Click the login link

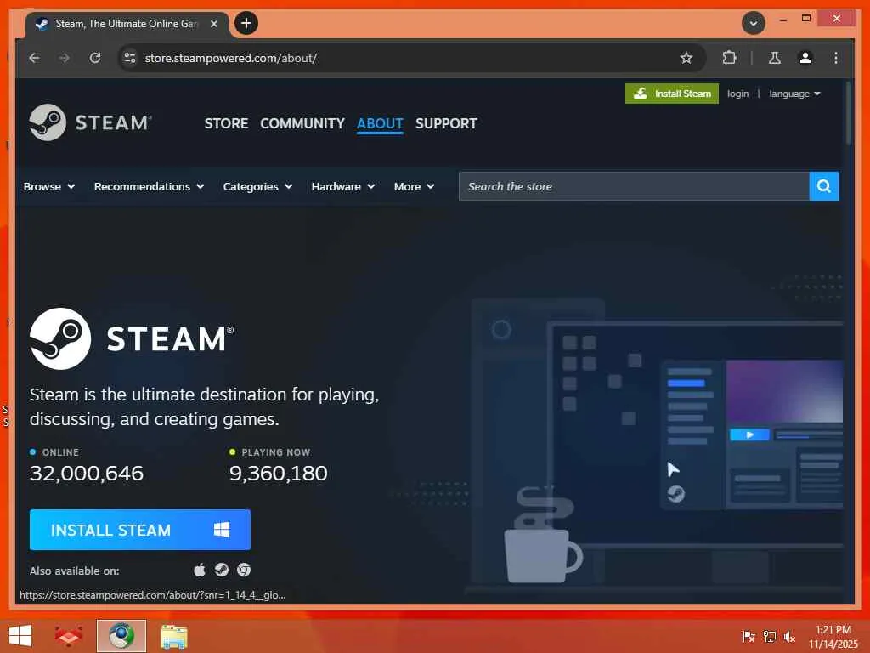click(737, 94)
